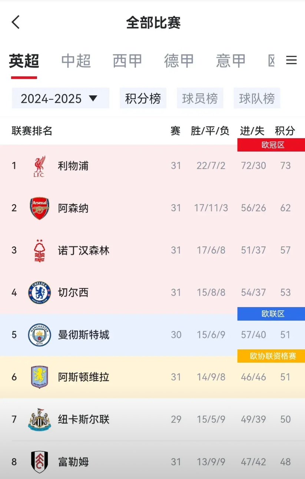Tap the Liverpool club crest
The image size is (305, 479).
click(x=39, y=166)
